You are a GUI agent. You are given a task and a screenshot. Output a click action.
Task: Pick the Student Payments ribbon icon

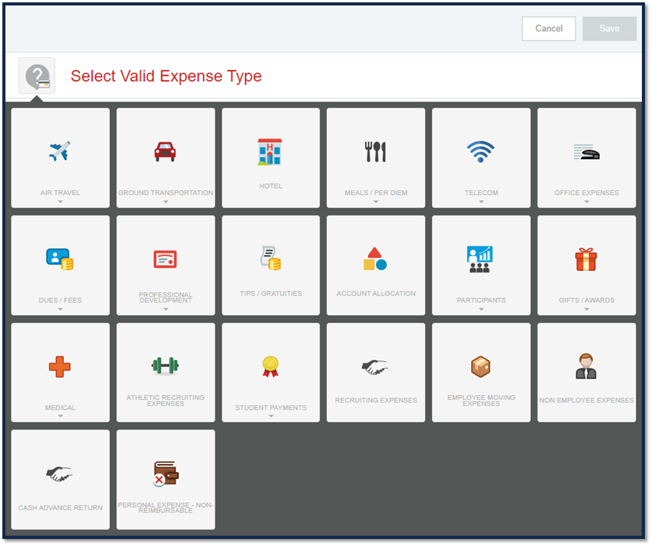click(x=271, y=367)
